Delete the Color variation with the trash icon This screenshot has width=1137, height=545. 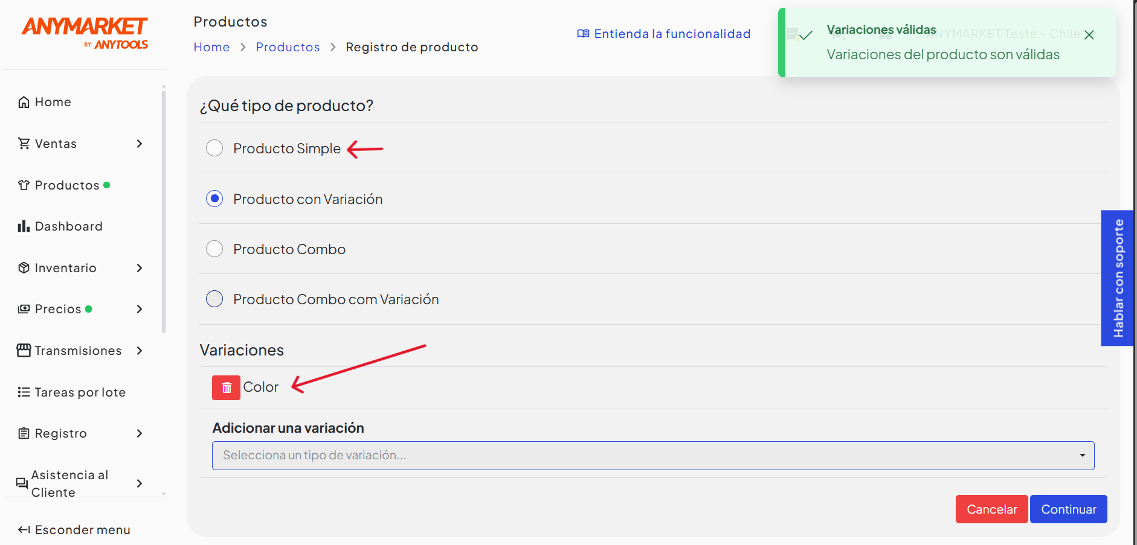226,387
